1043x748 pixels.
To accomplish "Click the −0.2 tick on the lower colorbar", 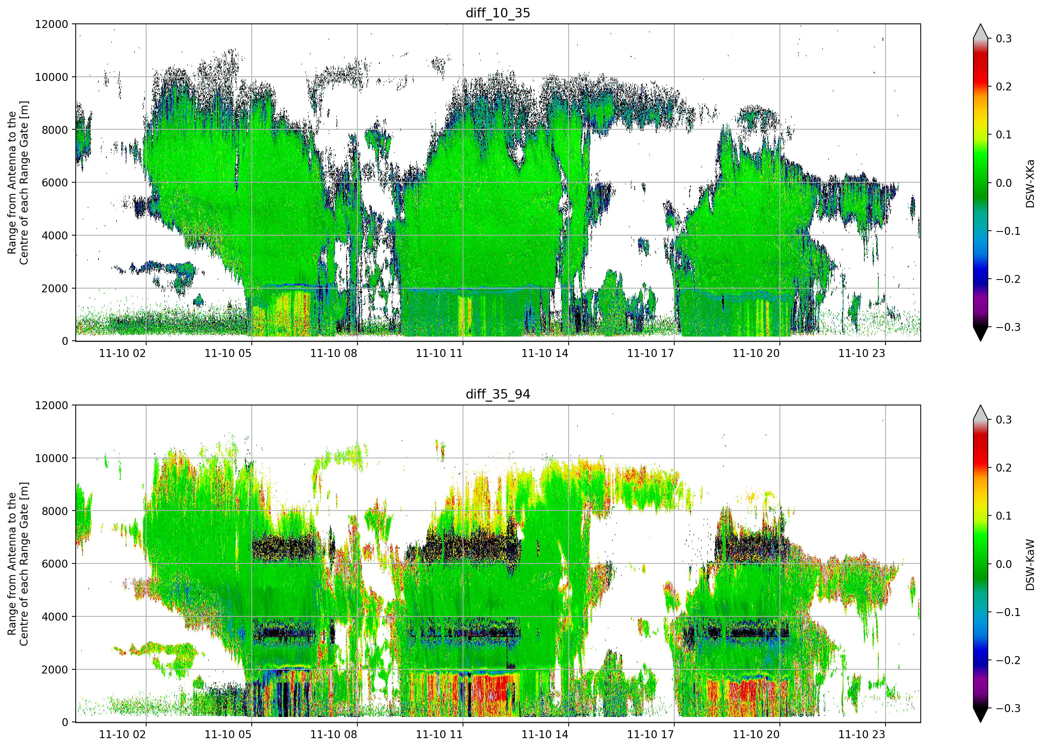I will click(x=1008, y=660).
